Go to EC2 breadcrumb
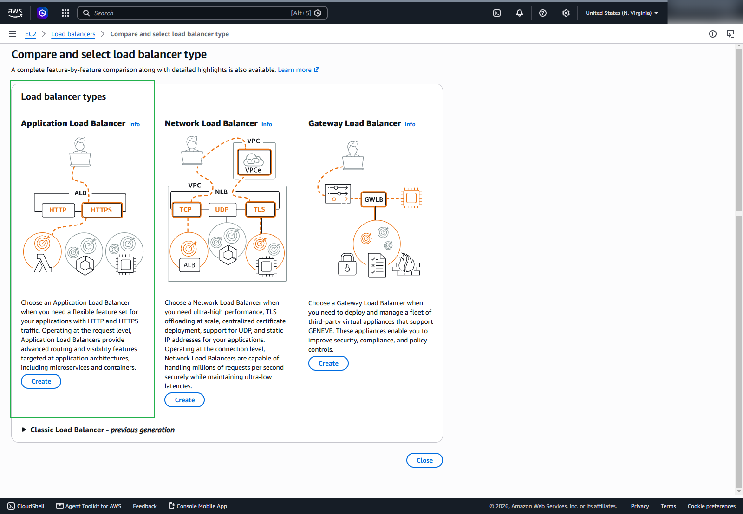Image resolution: width=743 pixels, height=514 pixels. pyautogui.click(x=31, y=34)
